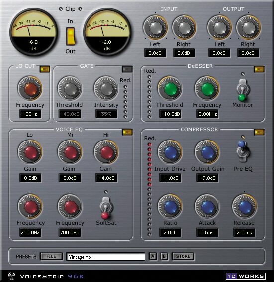Click the left VU meter
Viewport: 274px width, 282px height.
point(34,32)
